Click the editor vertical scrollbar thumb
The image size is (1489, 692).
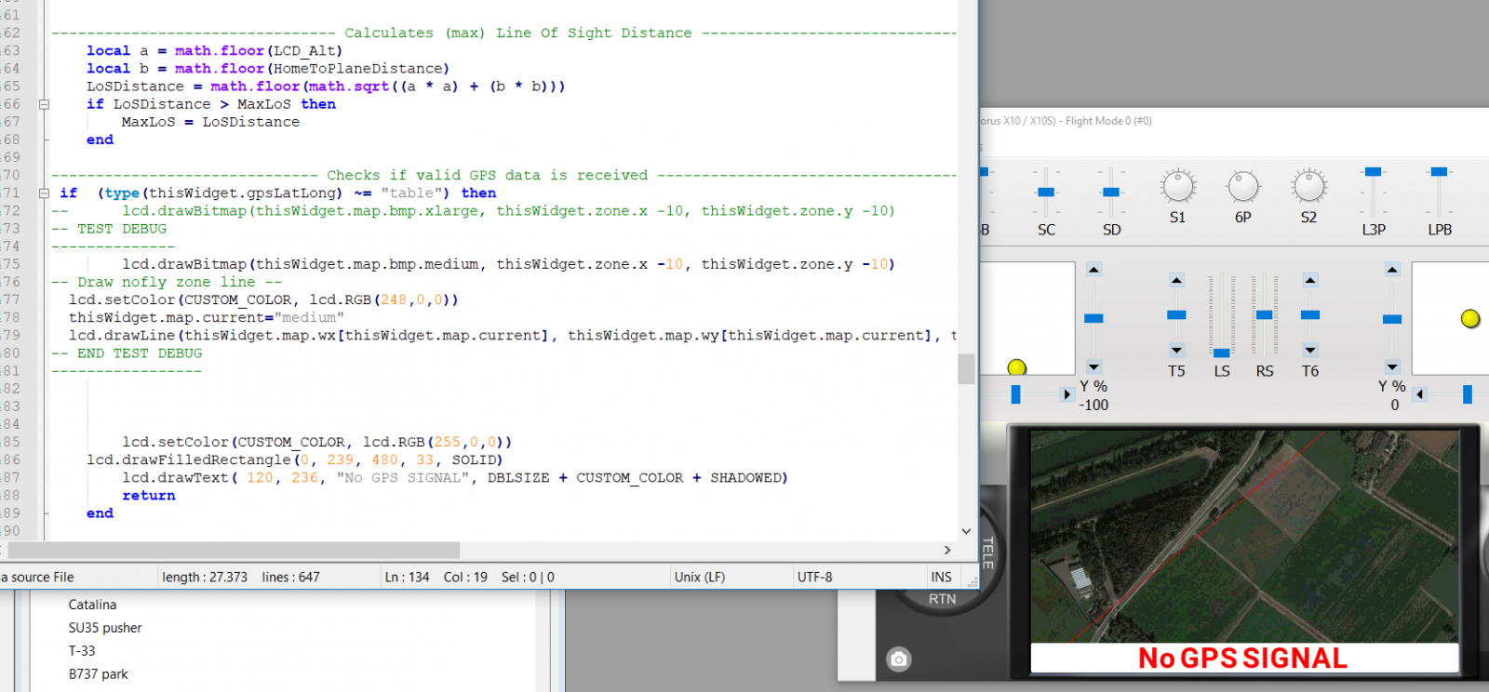point(966,369)
